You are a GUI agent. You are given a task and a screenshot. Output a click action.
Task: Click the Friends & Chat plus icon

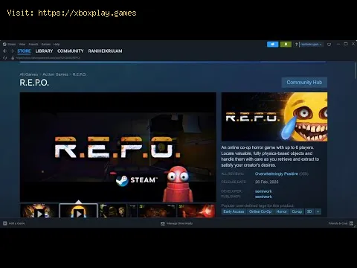[x=351, y=223]
